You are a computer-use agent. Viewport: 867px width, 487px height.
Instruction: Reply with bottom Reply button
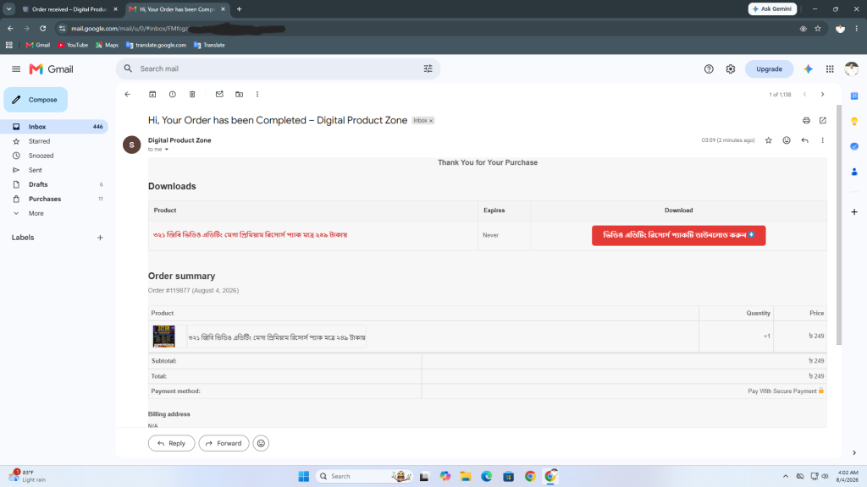(171, 443)
